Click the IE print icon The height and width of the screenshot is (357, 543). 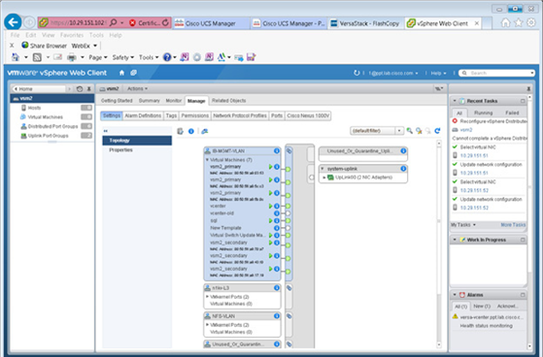(x=71, y=57)
